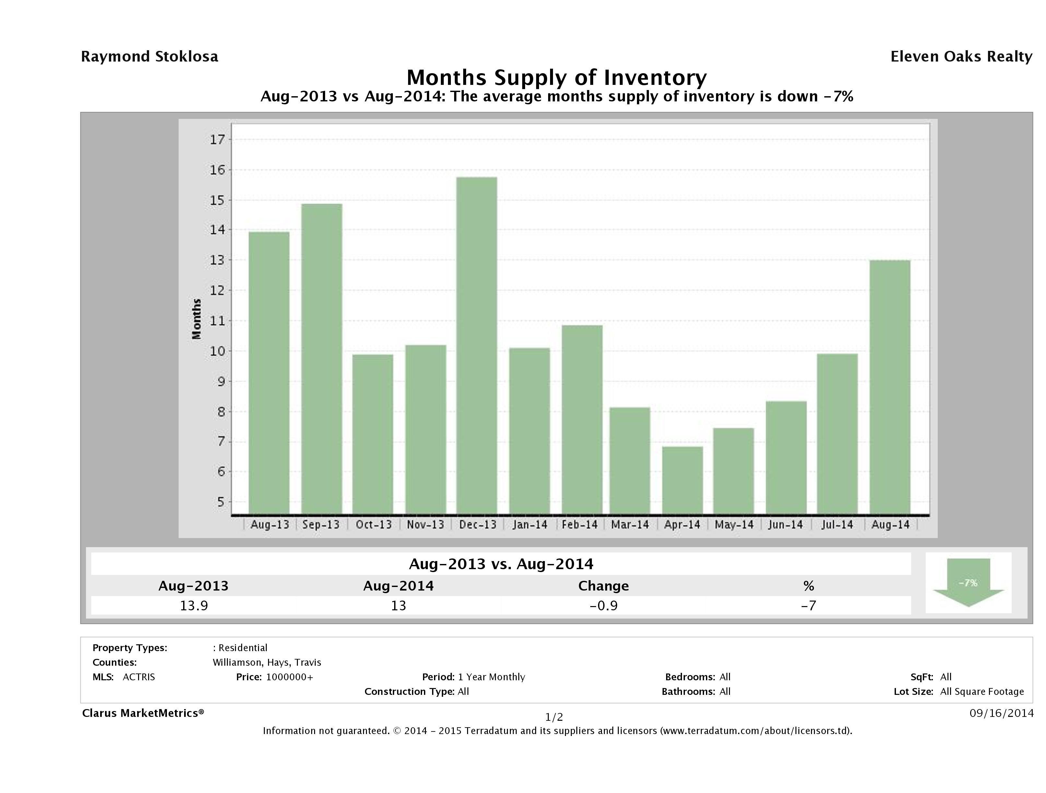Viewport: 1046px width, 793px height.
Task: Click the Dec-13 bar in chart
Action: (477, 345)
